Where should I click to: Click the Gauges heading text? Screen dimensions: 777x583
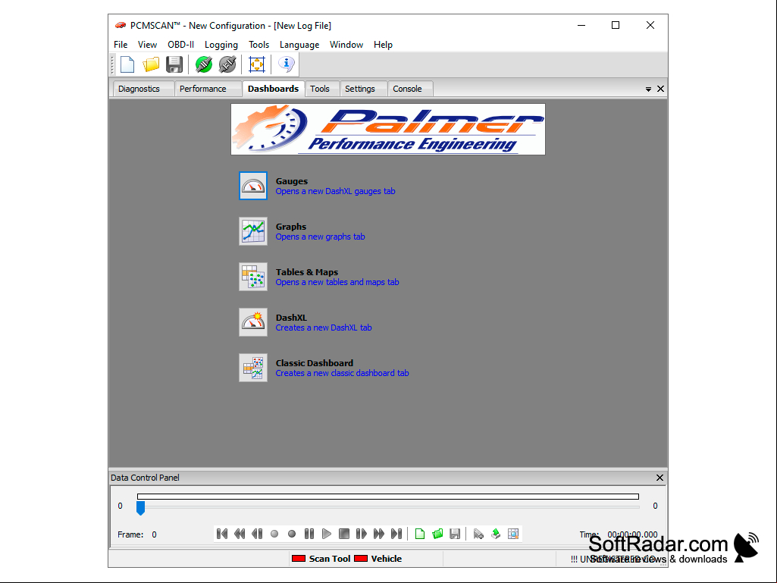(x=292, y=181)
